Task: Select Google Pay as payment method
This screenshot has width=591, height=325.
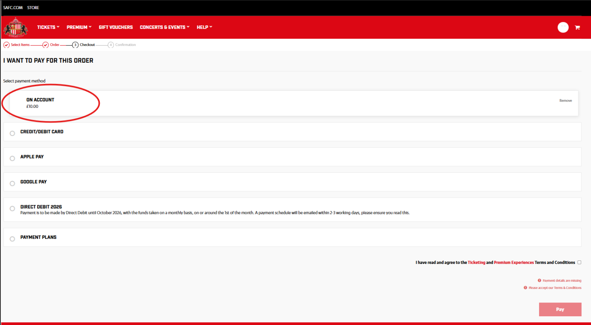Action: coord(12,183)
